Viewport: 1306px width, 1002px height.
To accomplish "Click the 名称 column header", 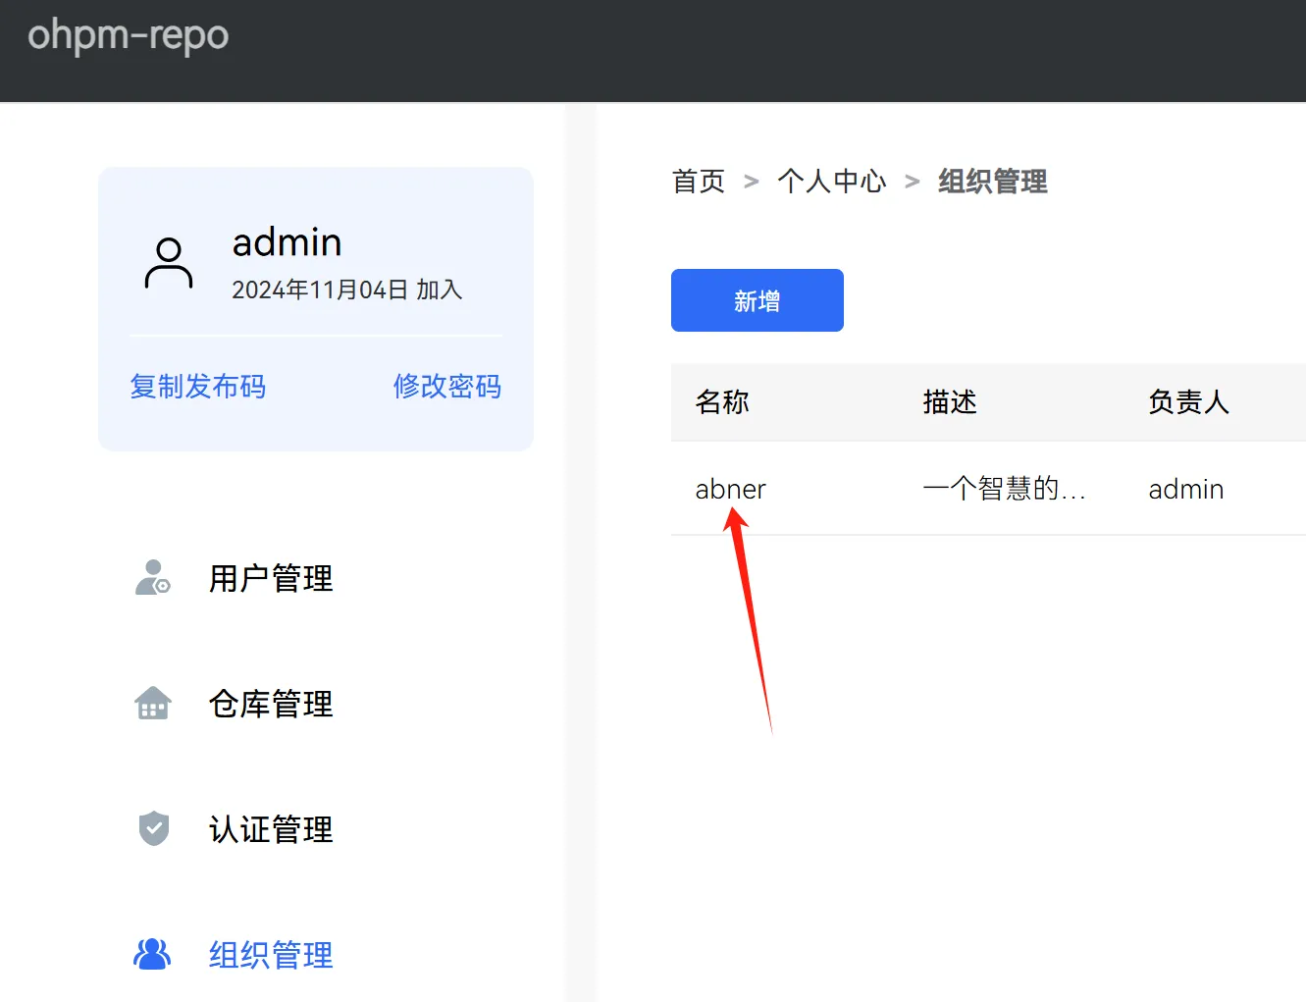I will [722, 401].
